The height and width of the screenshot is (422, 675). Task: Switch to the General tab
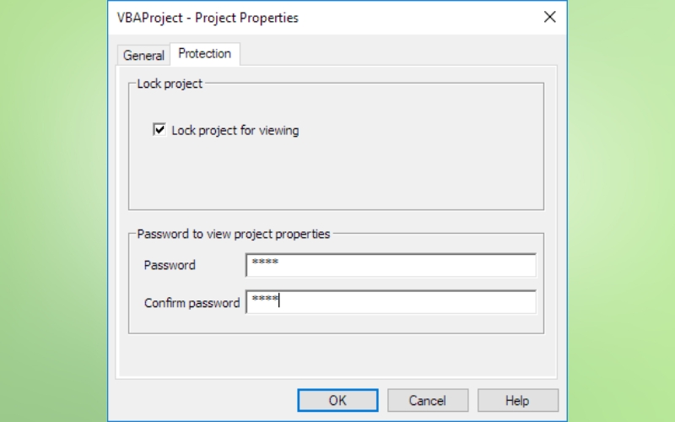click(143, 55)
